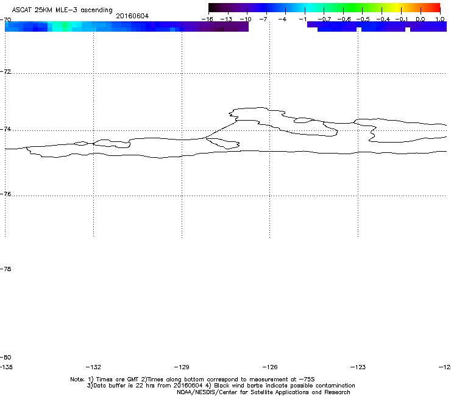
Task: Click the rainbow color scale bar
Action: 324,7
